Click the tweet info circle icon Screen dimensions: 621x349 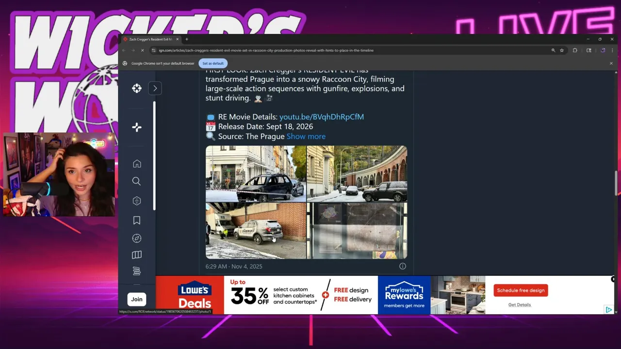coord(402,266)
